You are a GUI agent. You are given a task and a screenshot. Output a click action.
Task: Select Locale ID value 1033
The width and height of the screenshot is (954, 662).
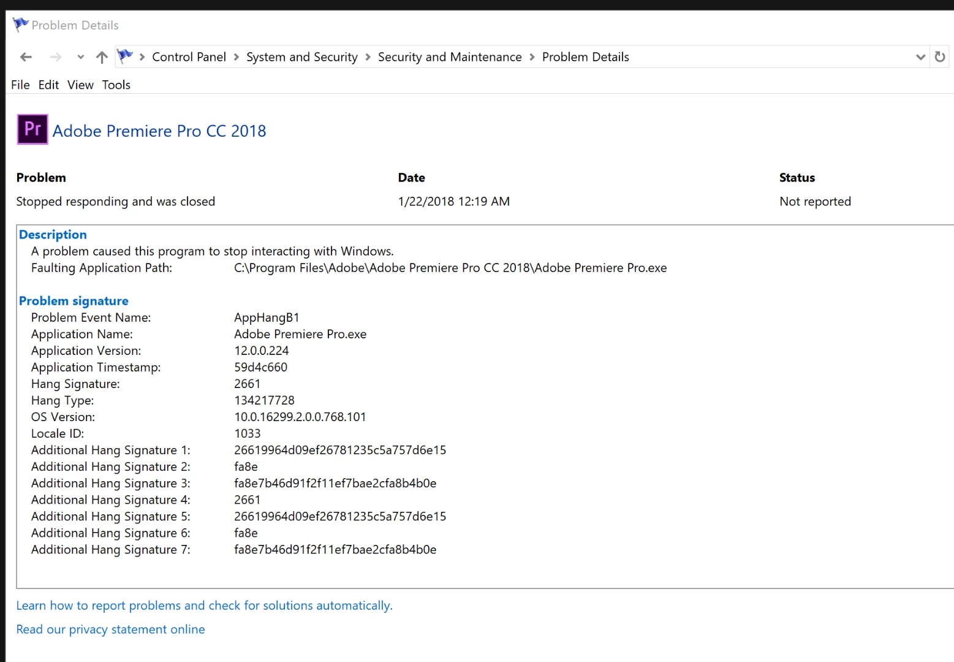[248, 433]
